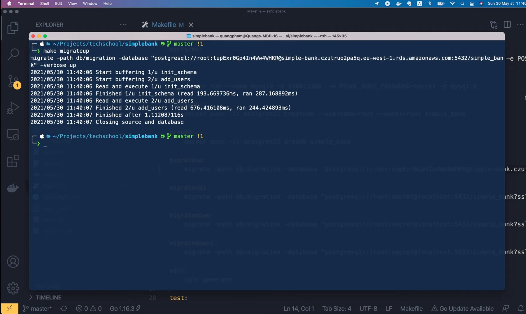
Task: Open the Run and Debug view
Action: tap(13, 108)
